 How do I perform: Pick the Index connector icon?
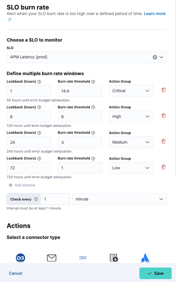[114, 258]
